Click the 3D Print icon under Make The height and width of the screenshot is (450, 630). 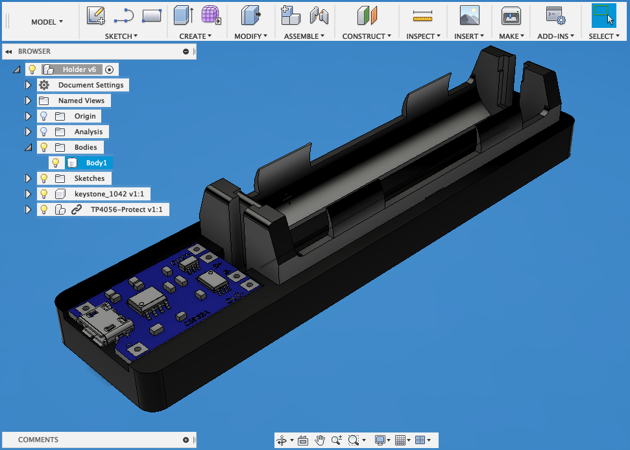tap(511, 15)
